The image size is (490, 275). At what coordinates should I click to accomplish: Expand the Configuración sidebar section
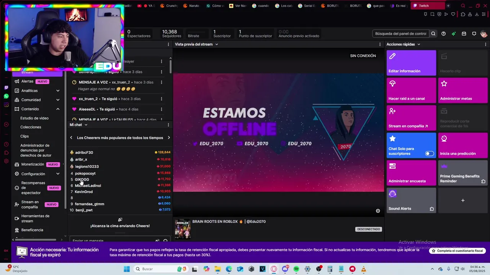pyautogui.click(x=58, y=174)
